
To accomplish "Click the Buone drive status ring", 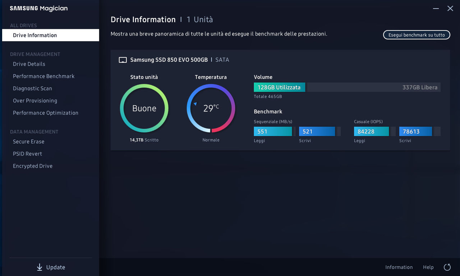I will pyautogui.click(x=144, y=108).
